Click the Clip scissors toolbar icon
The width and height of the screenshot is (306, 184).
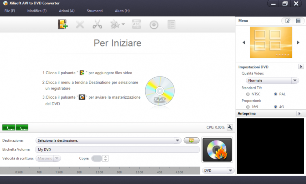97,24
